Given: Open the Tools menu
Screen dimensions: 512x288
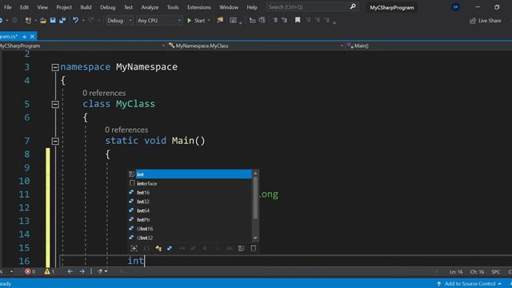Looking at the screenshot, I should coord(173,7).
